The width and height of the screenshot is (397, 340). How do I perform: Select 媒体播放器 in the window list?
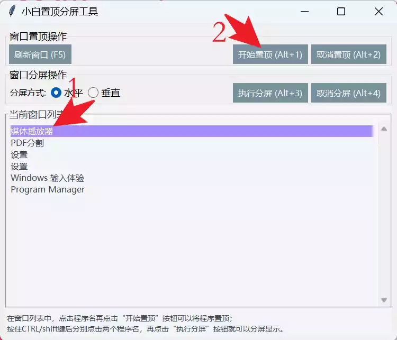[x=32, y=132]
